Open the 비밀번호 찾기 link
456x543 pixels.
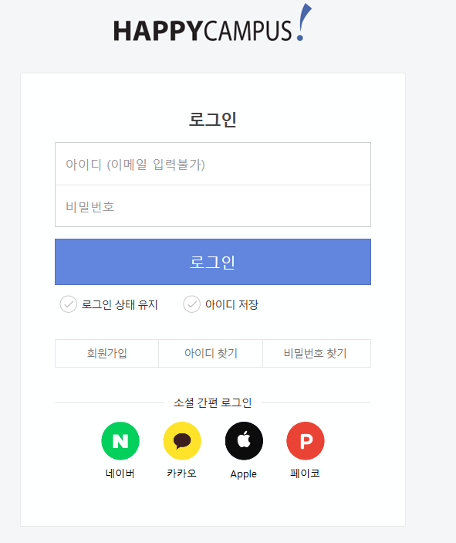click(x=316, y=353)
